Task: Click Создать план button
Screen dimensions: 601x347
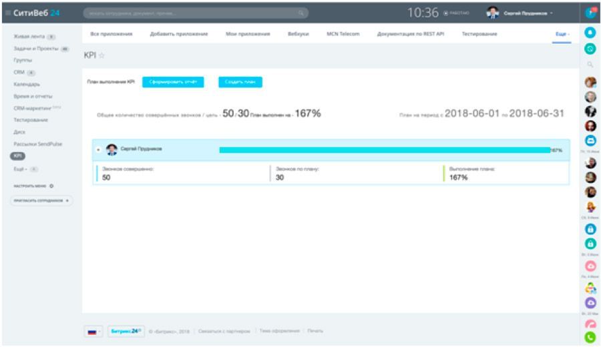Action: pos(240,81)
